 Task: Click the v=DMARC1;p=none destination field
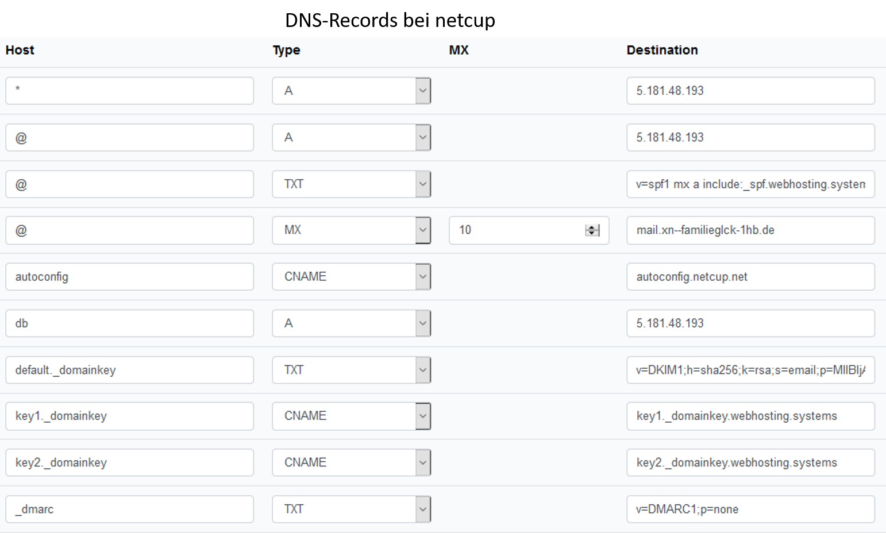[750, 509]
